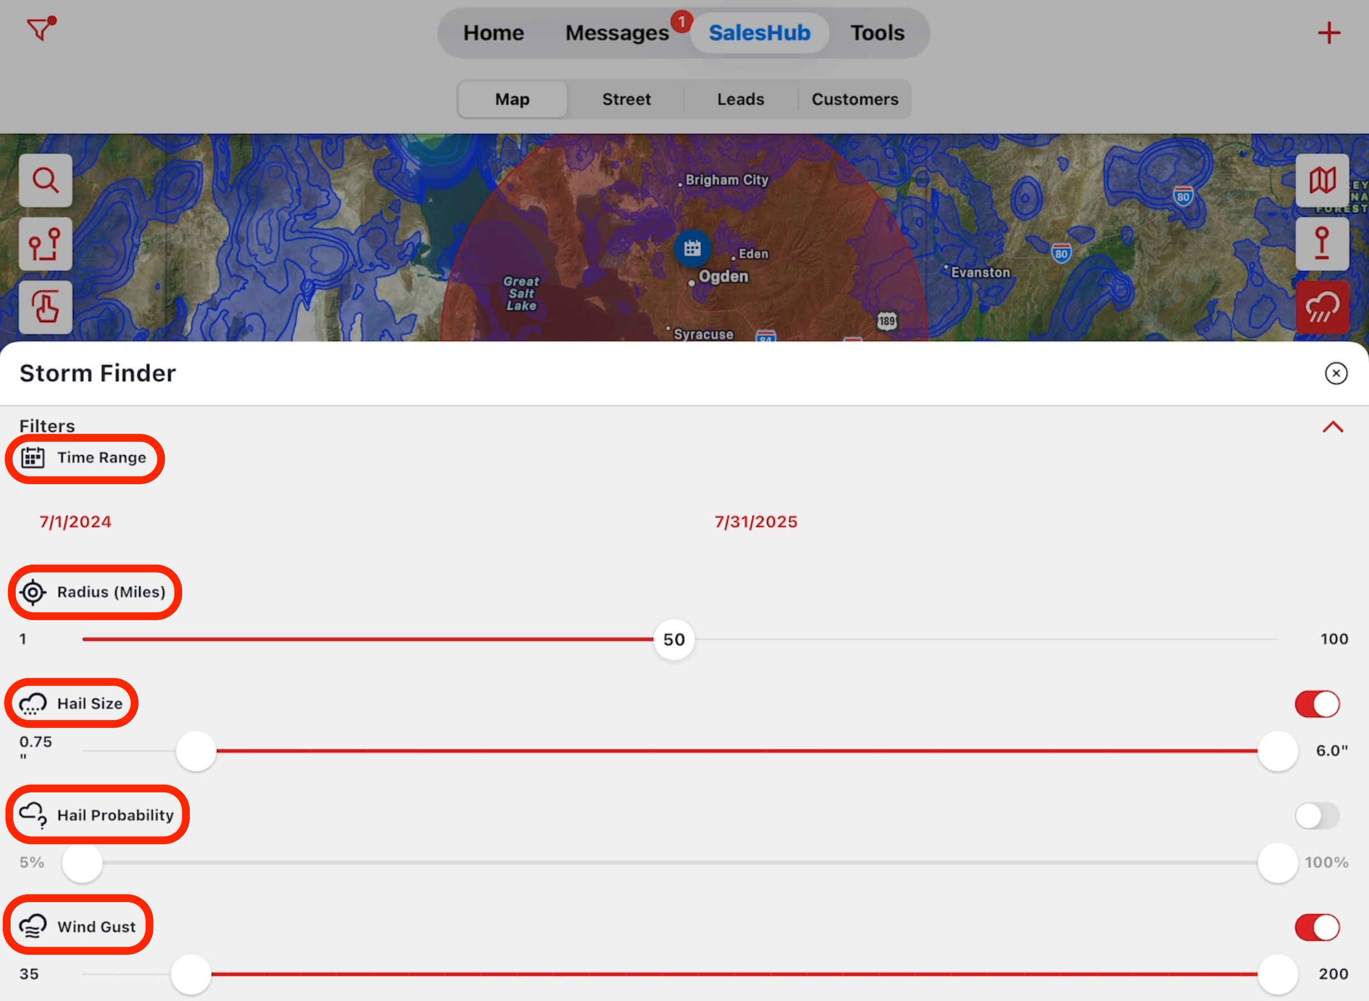Screen dimensions: 1369x1001
Task: Select the drop pin tool
Action: click(x=1322, y=244)
